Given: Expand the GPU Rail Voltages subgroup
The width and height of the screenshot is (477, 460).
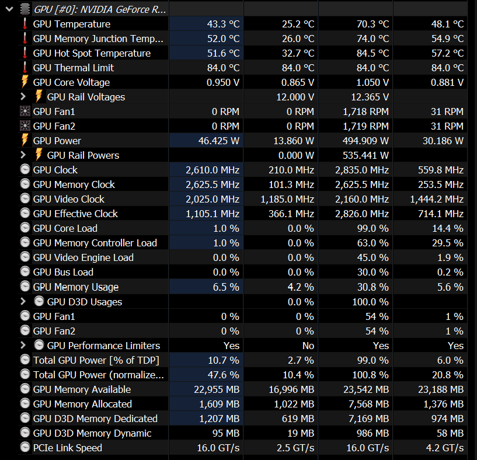Looking at the screenshot, I should click(x=23, y=97).
